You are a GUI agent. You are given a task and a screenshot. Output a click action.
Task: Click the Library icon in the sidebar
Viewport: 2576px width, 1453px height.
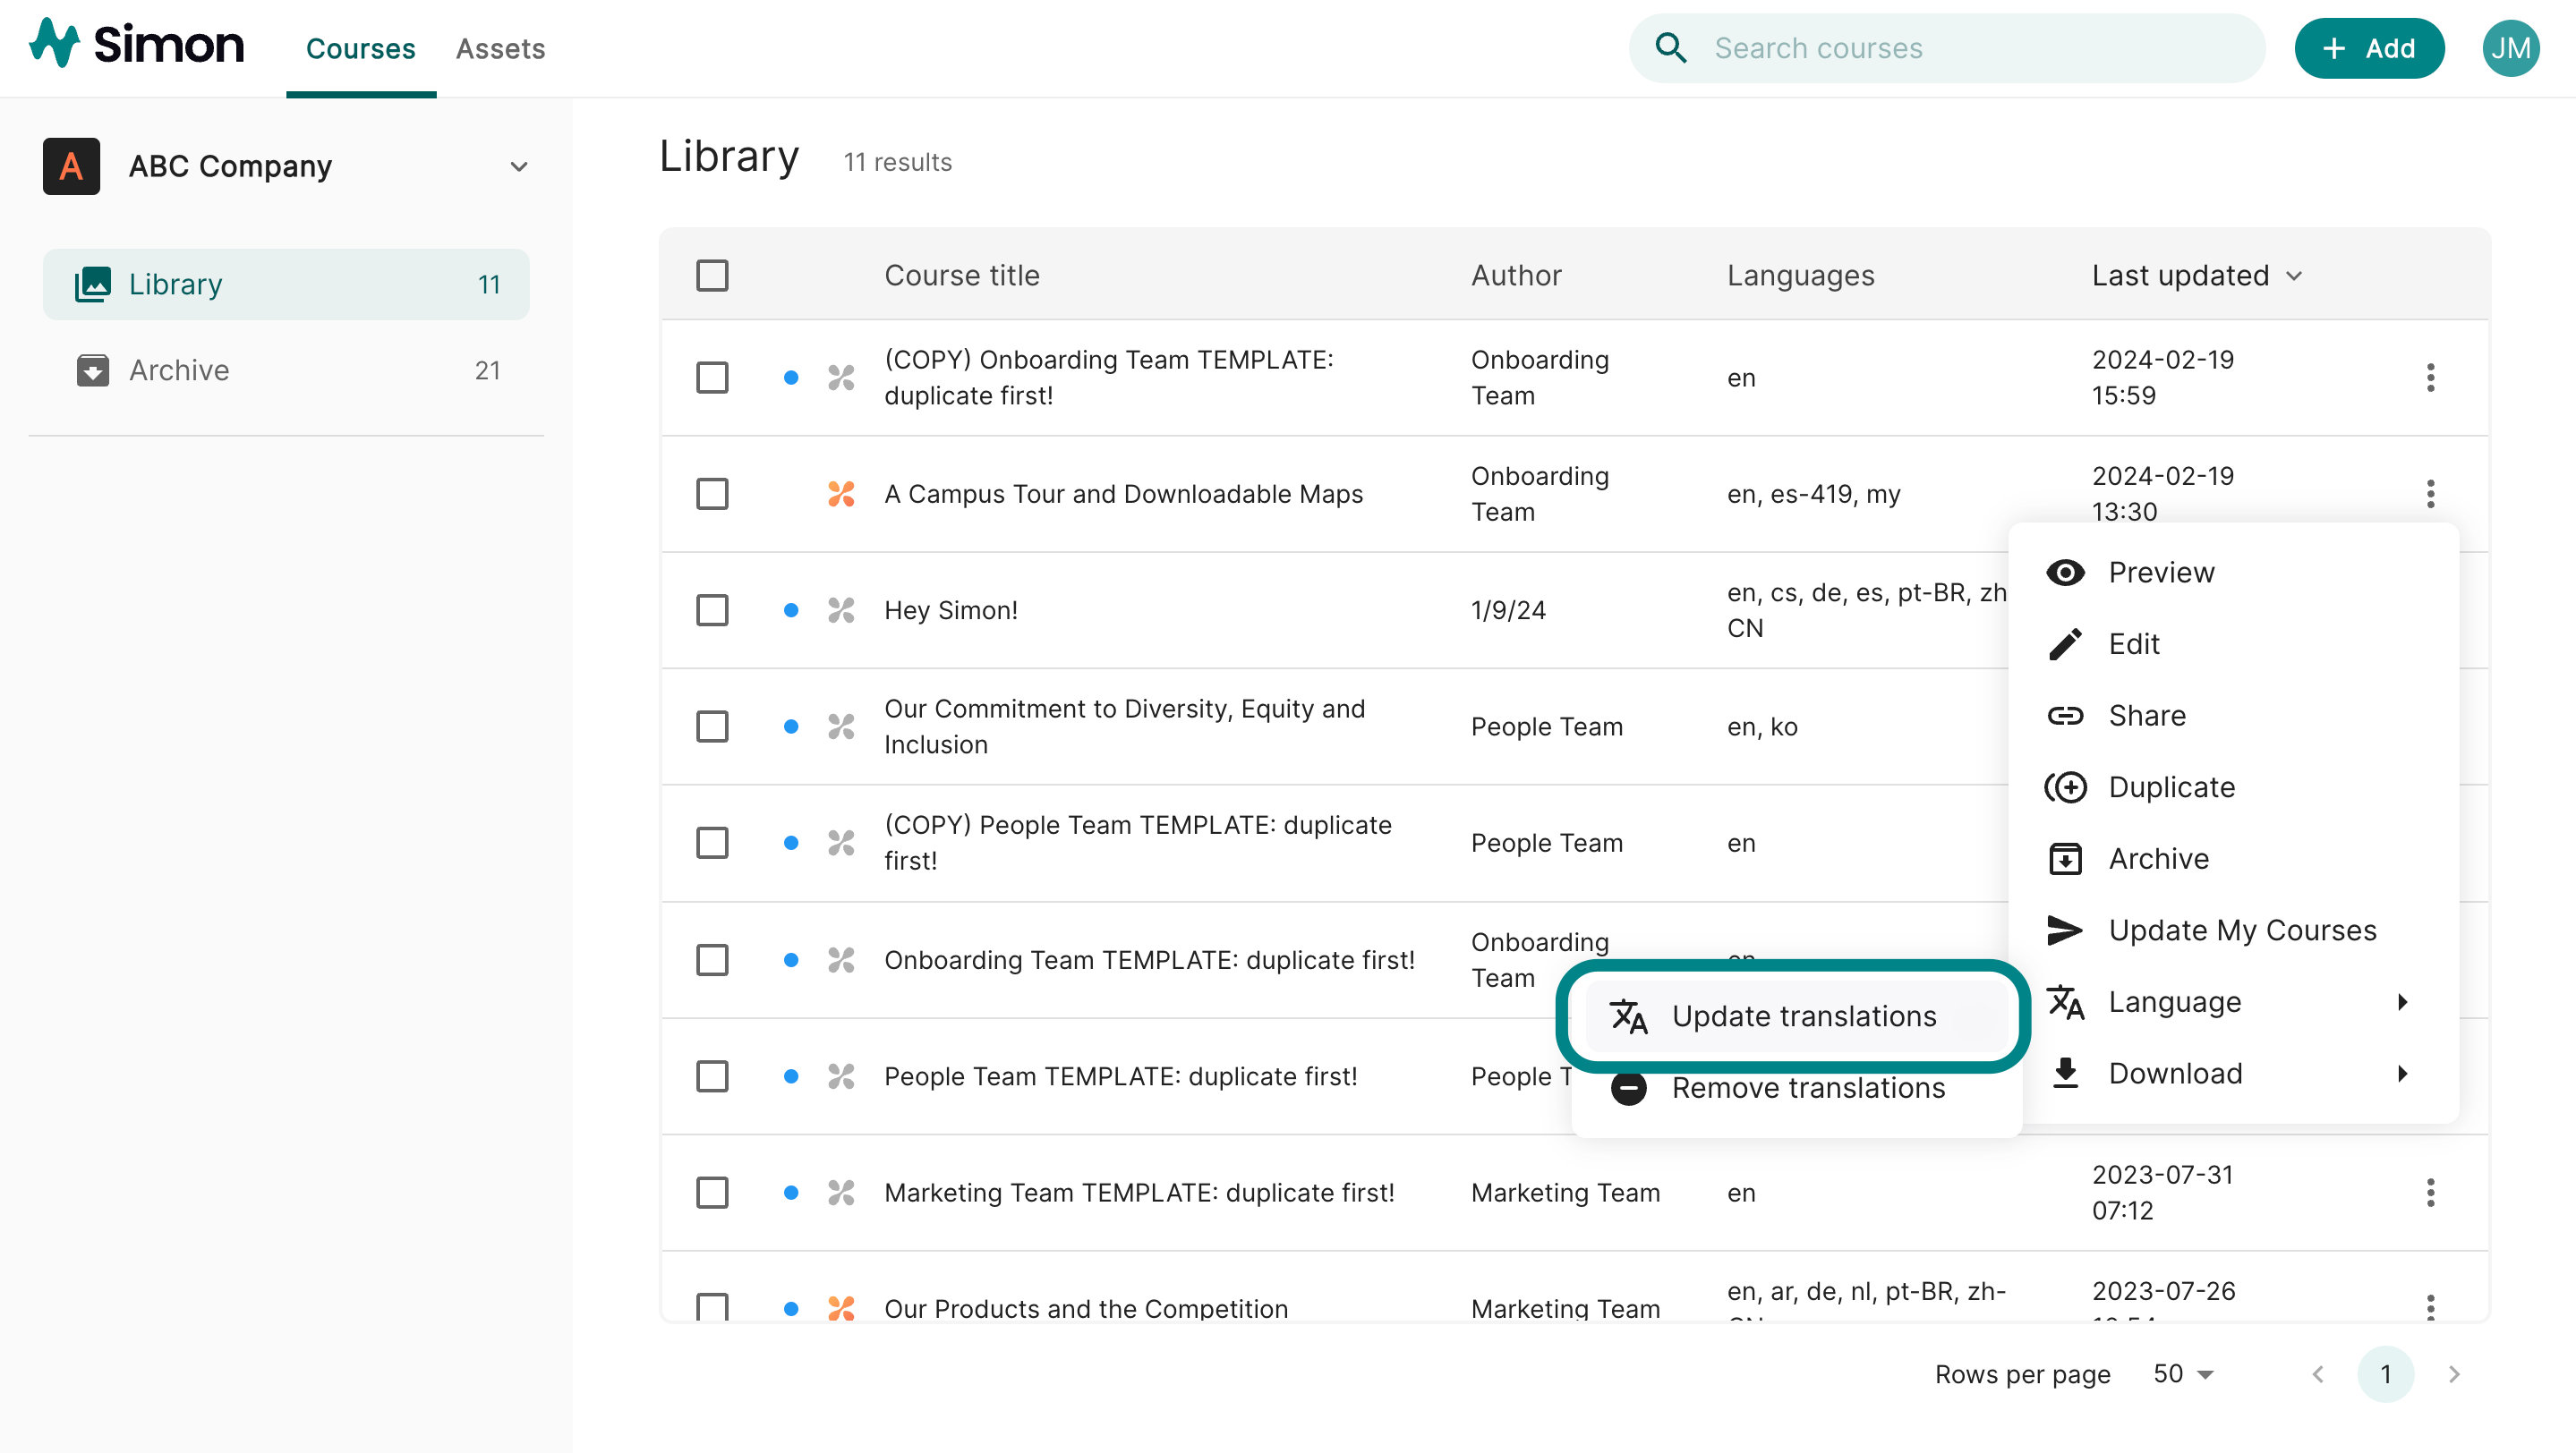click(92, 284)
